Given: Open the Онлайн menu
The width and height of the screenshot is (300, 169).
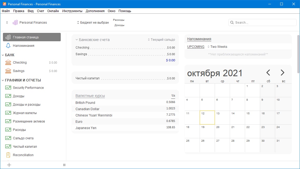Looking at the screenshot, I should click(x=53, y=11).
